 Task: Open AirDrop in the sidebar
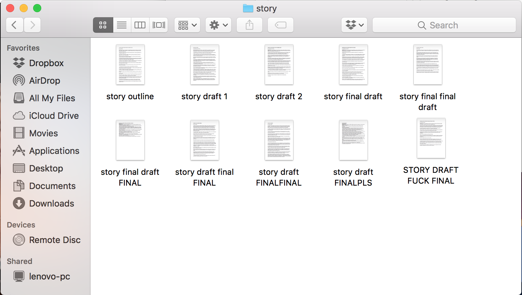click(x=44, y=81)
